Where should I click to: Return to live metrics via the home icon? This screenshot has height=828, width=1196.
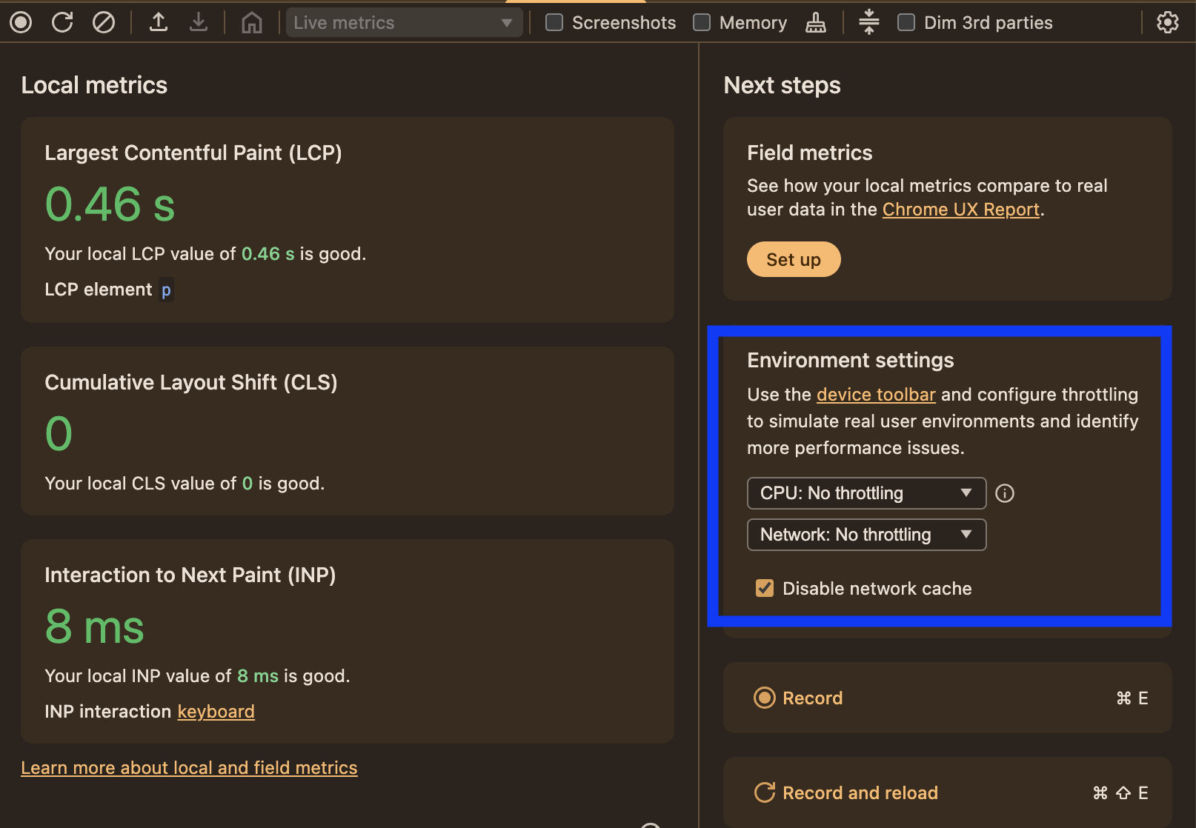[251, 22]
